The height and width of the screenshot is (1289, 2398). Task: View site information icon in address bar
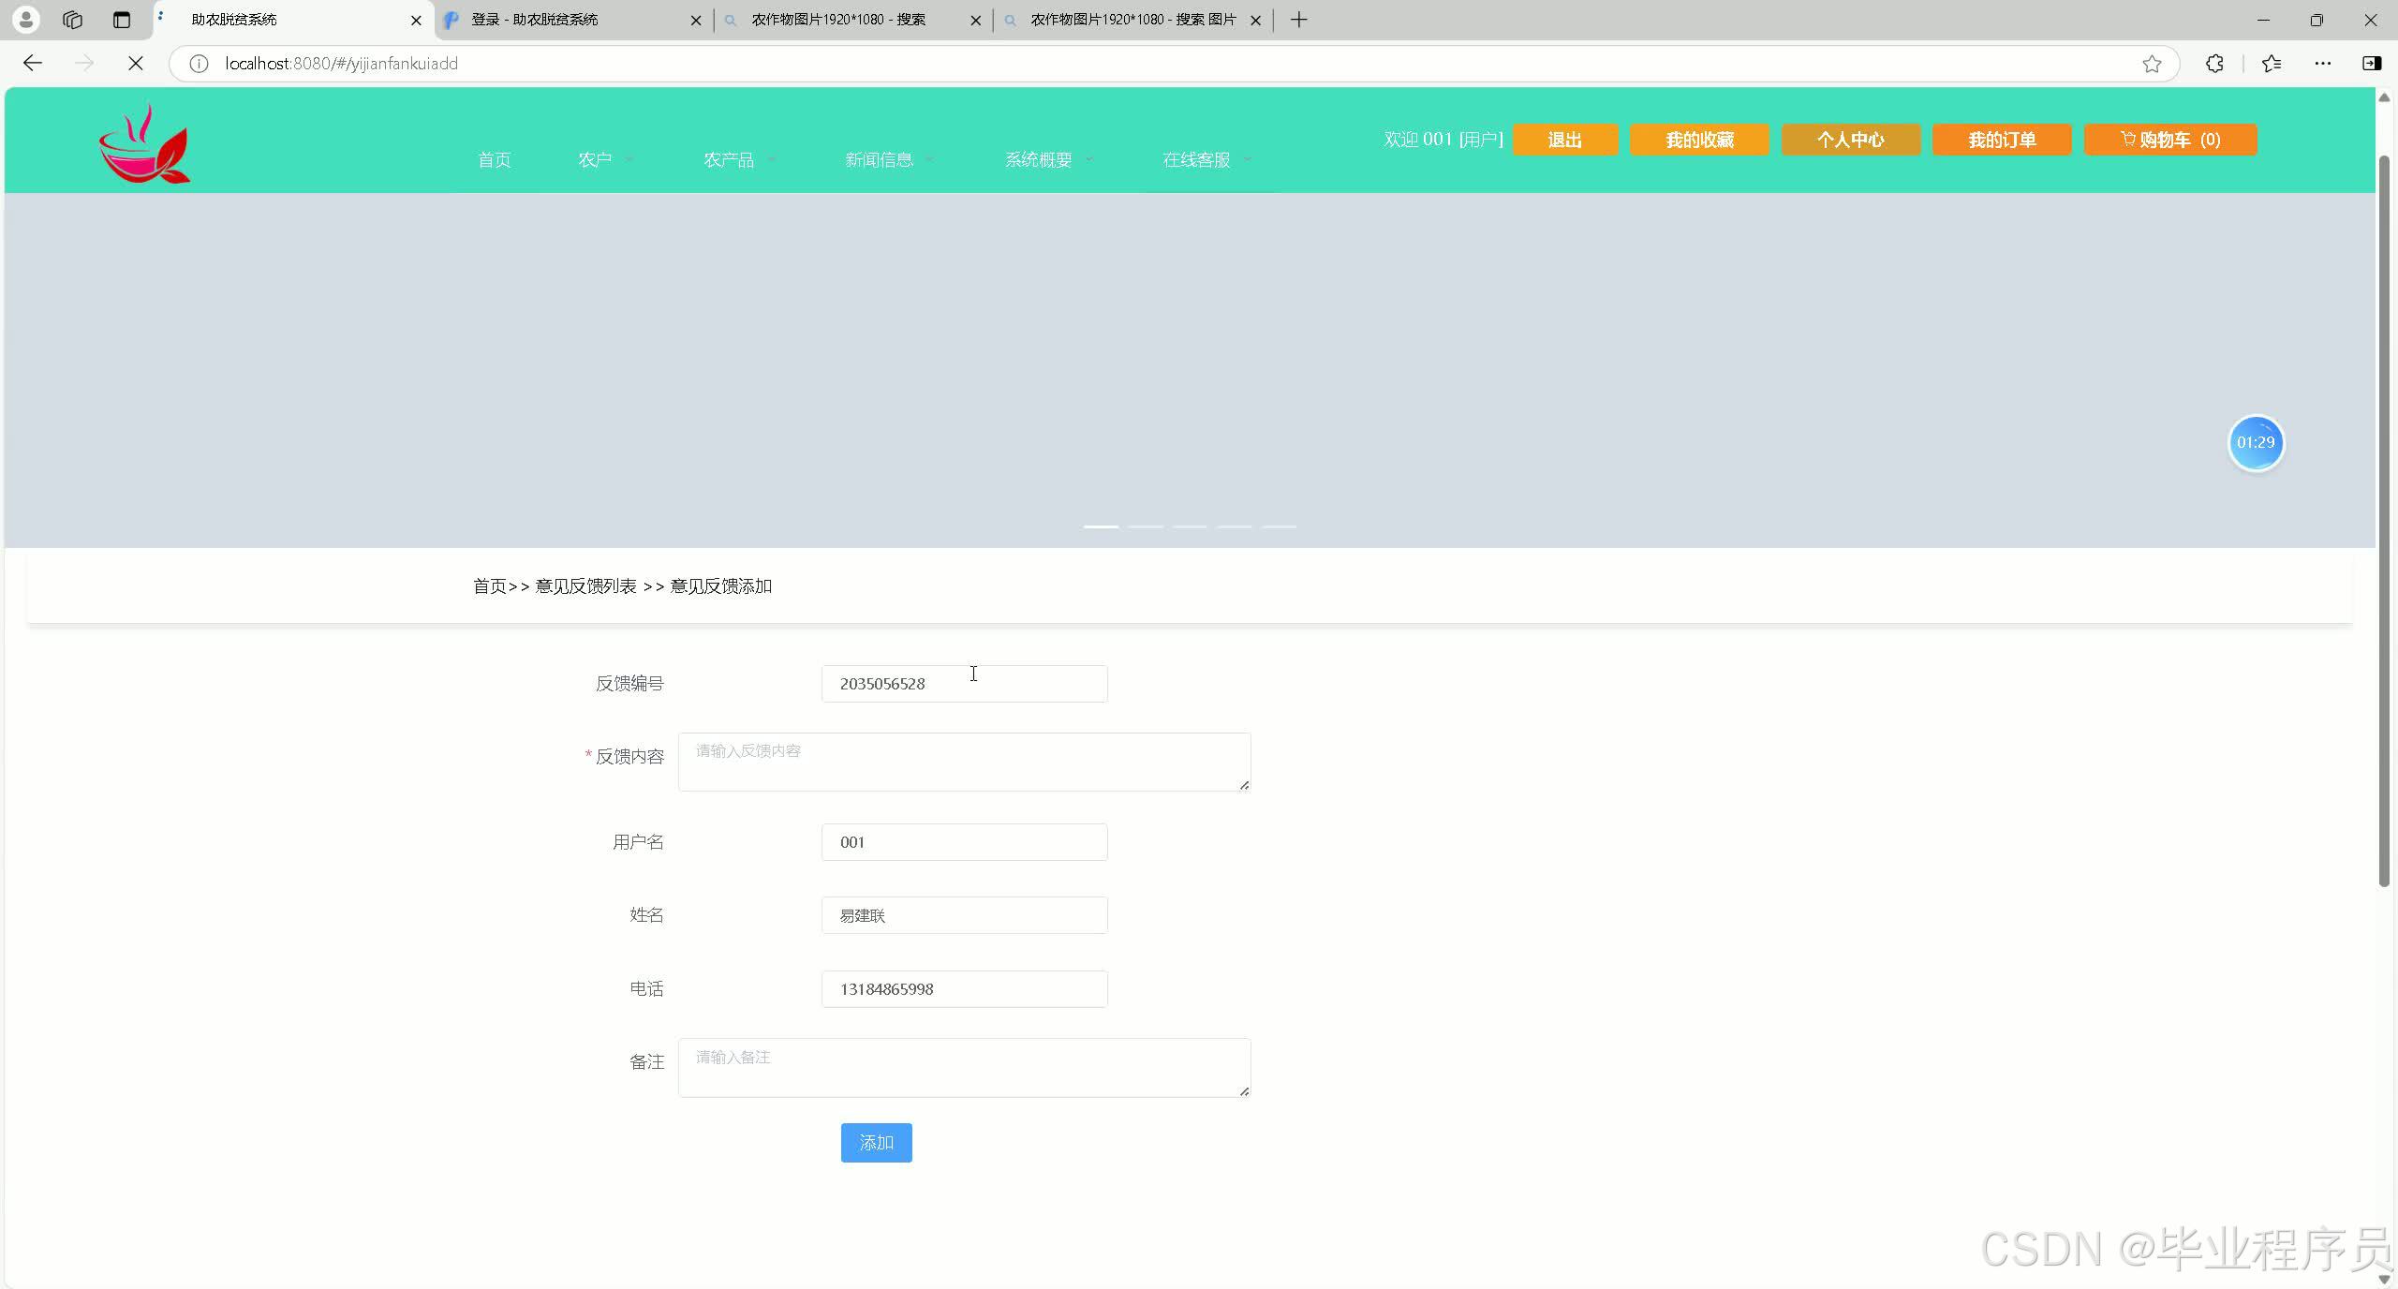point(199,63)
